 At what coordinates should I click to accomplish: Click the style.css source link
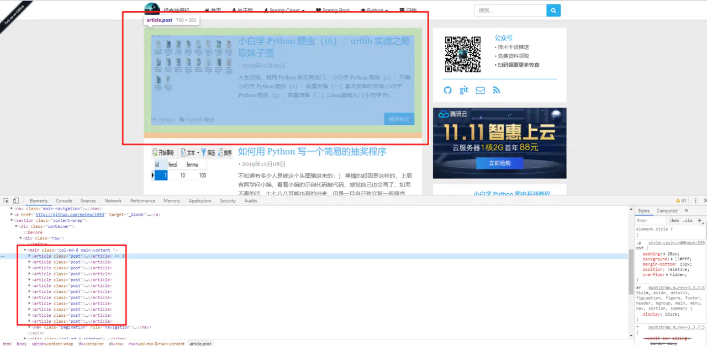pos(677,242)
